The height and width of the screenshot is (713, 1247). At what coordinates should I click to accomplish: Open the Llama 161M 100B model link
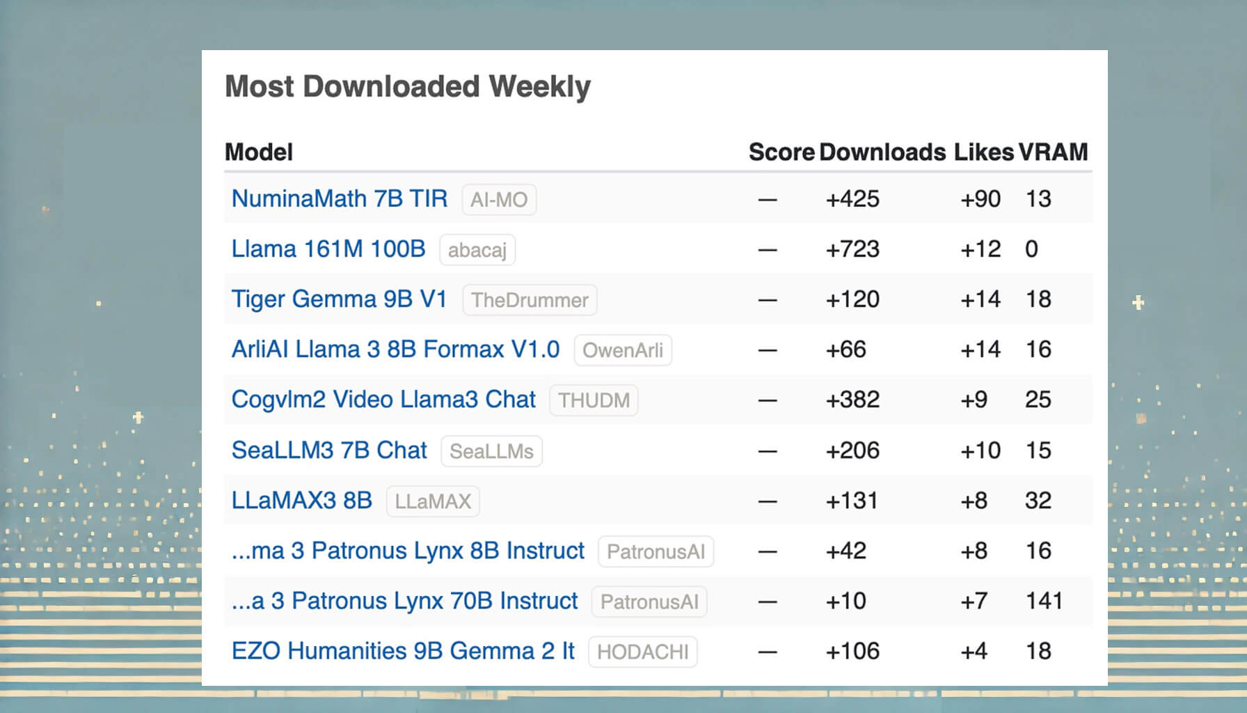click(328, 249)
